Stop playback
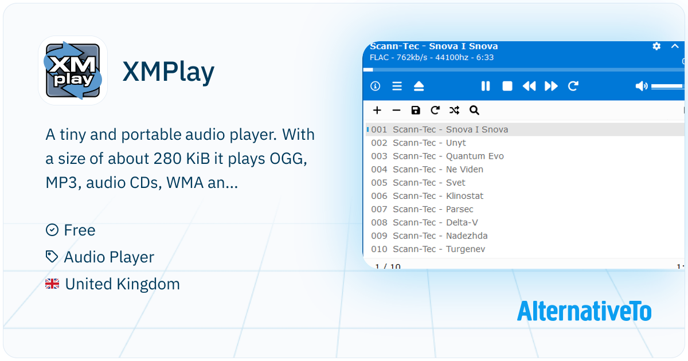The image size is (688, 361). click(x=507, y=86)
